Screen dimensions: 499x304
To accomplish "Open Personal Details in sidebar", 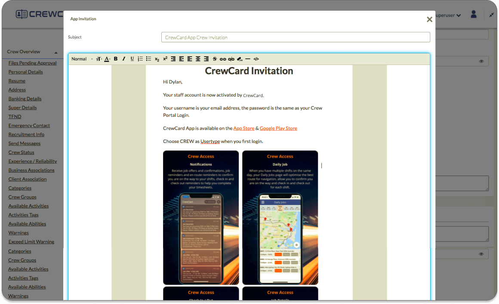I will pos(25,72).
